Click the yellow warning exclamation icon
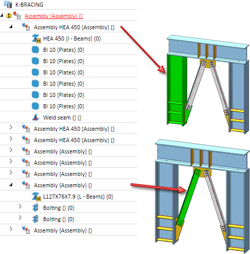250x254 pixels. click(9, 15)
